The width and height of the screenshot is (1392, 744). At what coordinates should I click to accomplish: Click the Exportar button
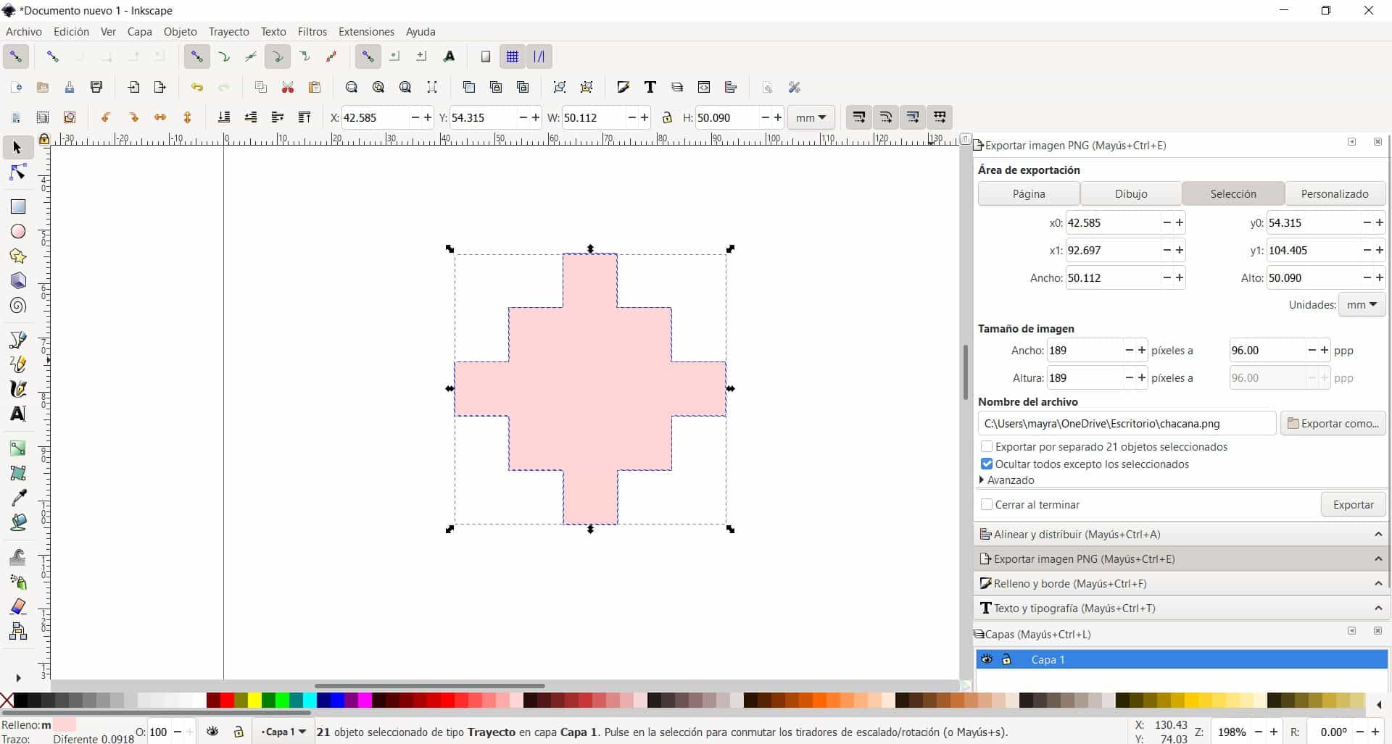[1353, 505]
